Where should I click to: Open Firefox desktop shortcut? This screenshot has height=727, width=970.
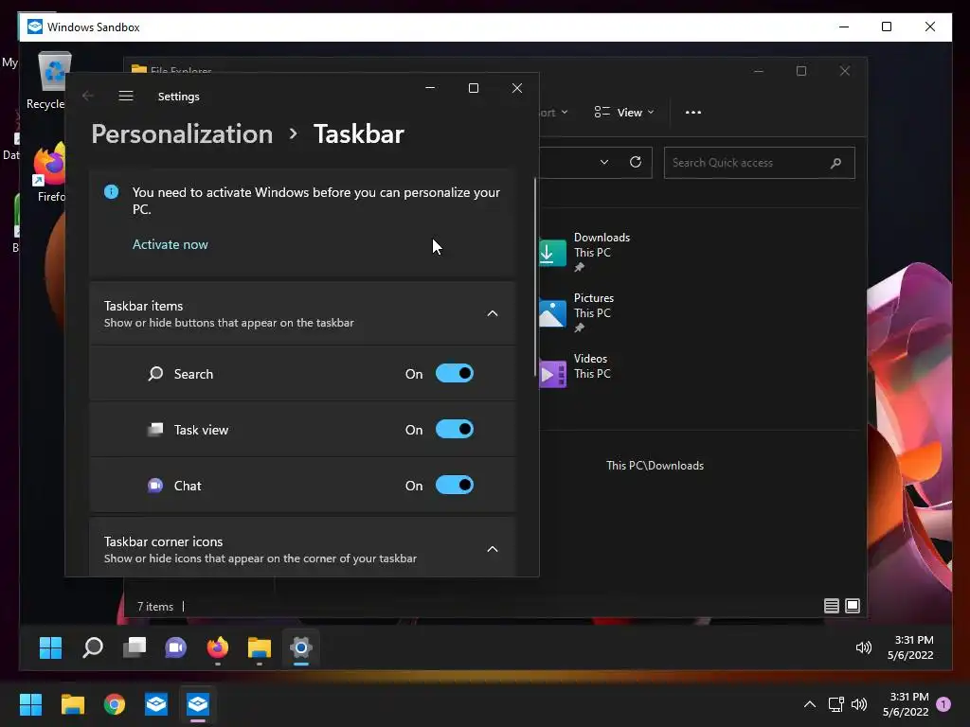tap(49, 173)
